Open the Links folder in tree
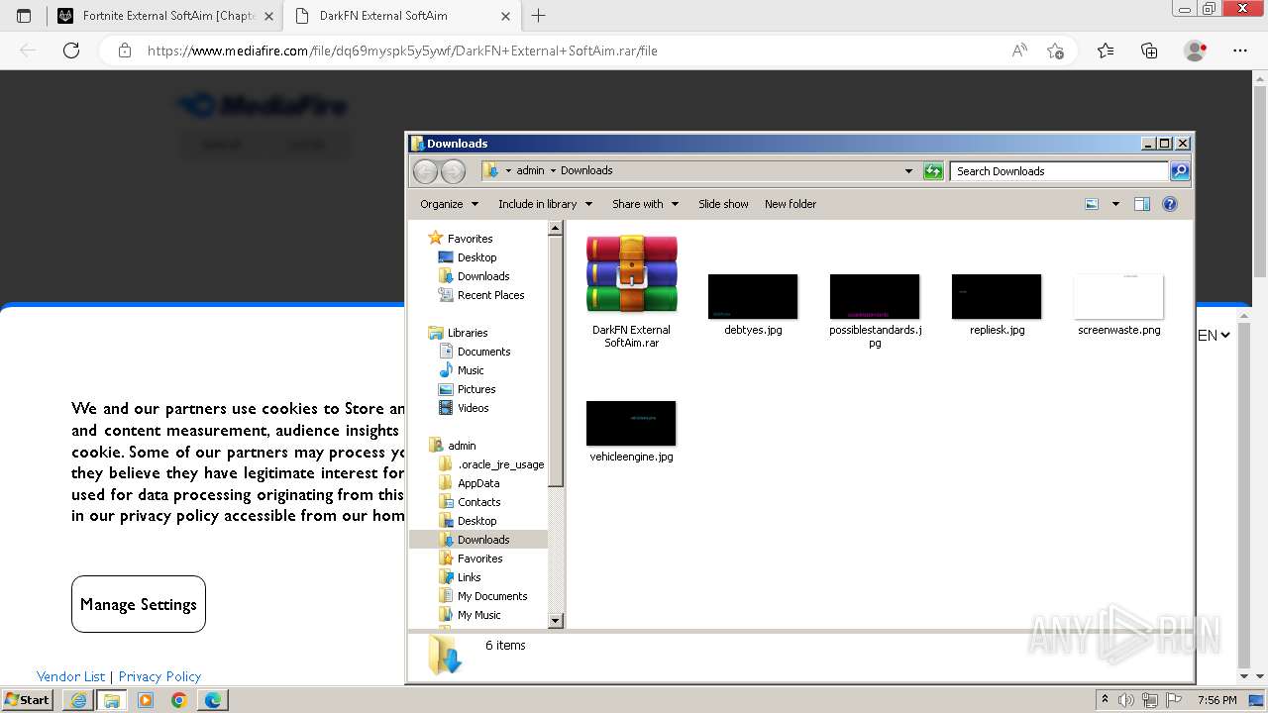The image size is (1268, 713). [x=469, y=577]
